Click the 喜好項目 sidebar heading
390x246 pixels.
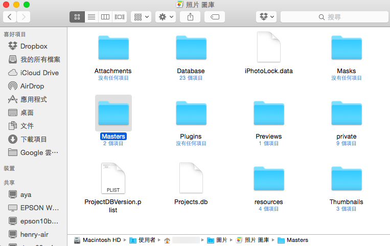(15, 34)
